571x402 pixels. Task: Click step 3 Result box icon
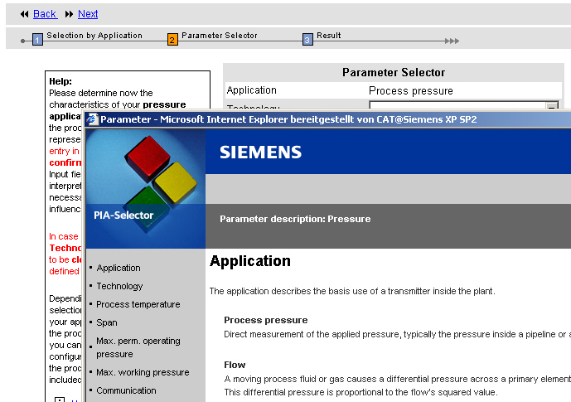click(x=307, y=39)
